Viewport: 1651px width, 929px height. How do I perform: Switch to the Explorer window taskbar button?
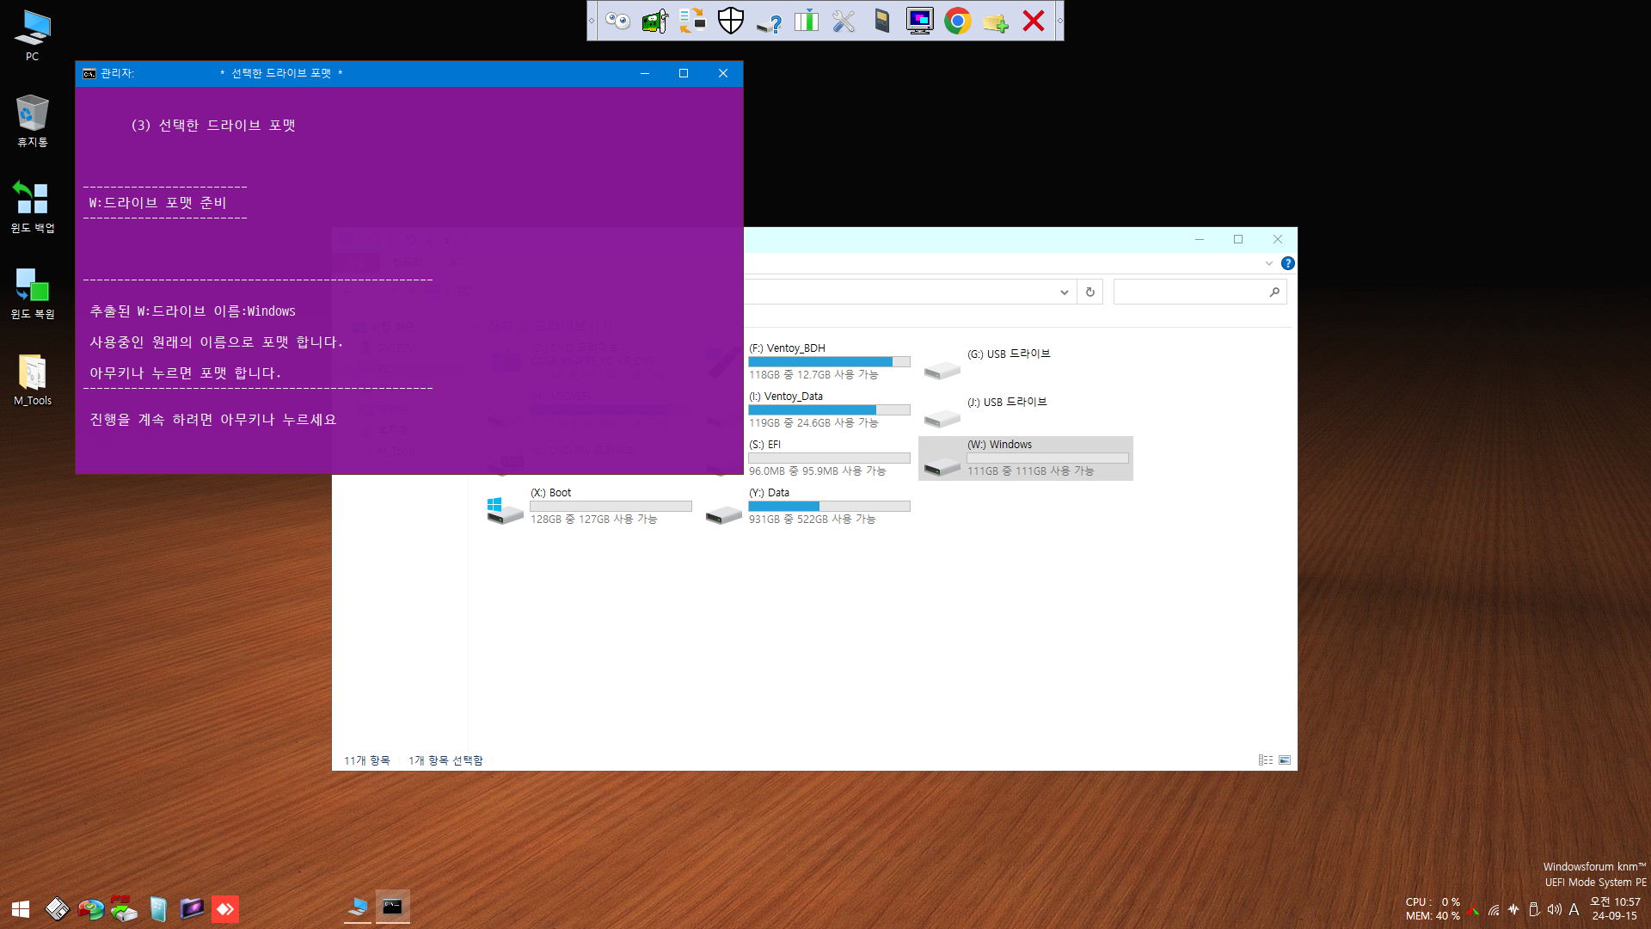point(358,907)
